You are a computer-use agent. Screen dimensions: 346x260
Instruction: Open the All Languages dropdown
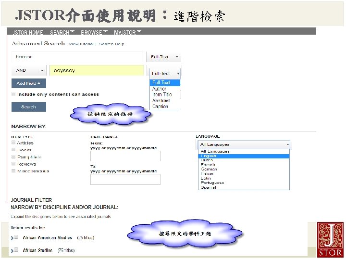tap(244, 144)
